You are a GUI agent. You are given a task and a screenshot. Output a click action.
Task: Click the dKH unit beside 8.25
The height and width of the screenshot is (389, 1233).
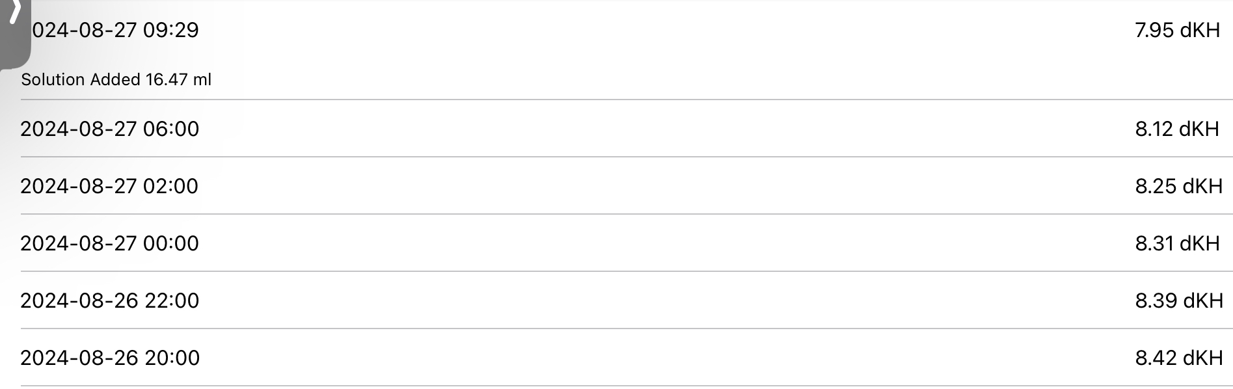pyautogui.click(x=1202, y=186)
